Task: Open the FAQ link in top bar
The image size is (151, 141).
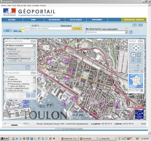Action: tap(14, 6)
